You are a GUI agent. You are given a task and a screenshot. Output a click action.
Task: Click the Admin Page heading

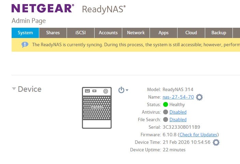[x=29, y=21]
